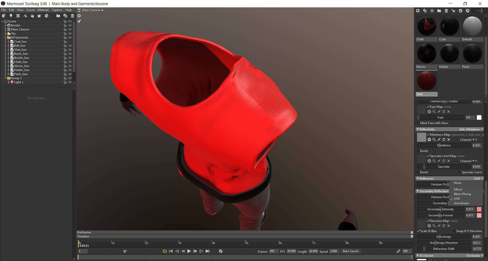Expand the Pants_low tree item
This screenshot has width=488, height=261.
[8, 74]
